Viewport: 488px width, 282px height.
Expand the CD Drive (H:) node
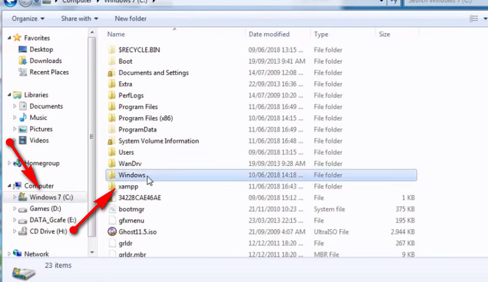click(x=15, y=231)
